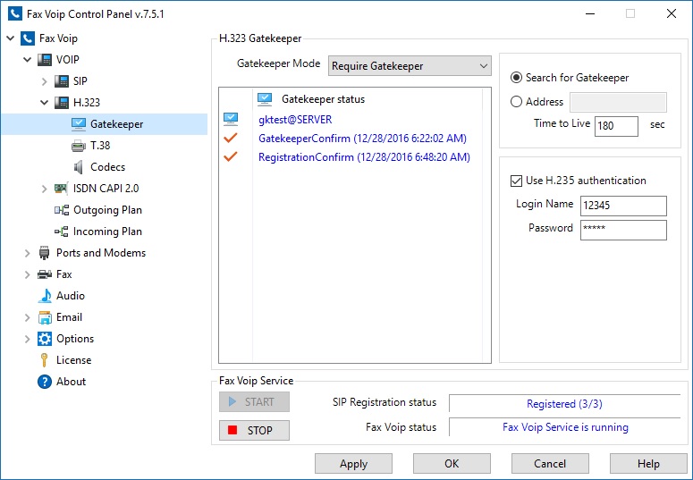Click Fax Voip Service is running text

(565, 427)
